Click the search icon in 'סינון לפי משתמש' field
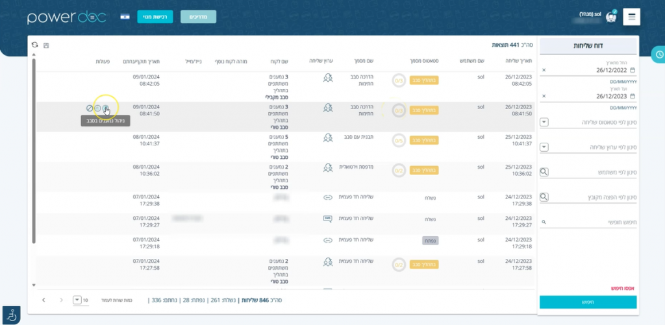 coord(544,172)
